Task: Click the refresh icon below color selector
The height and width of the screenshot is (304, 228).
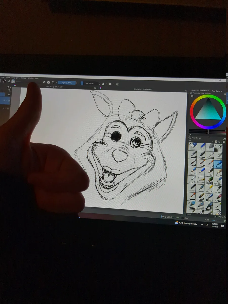Action: [190, 135]
